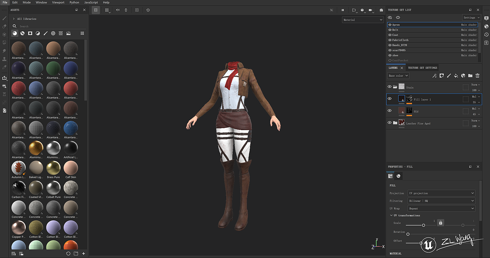Image resolution: width=490 pixels, height=258 pixels.
Task: Switch to the Texture Set Settings tab
Action: click(422, 68)
